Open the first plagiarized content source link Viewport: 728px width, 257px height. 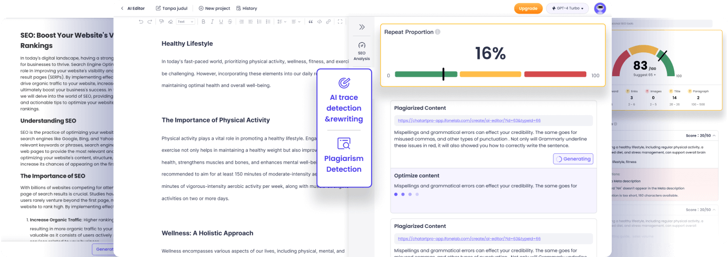469,121
